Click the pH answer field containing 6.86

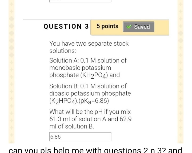(80, 137)
